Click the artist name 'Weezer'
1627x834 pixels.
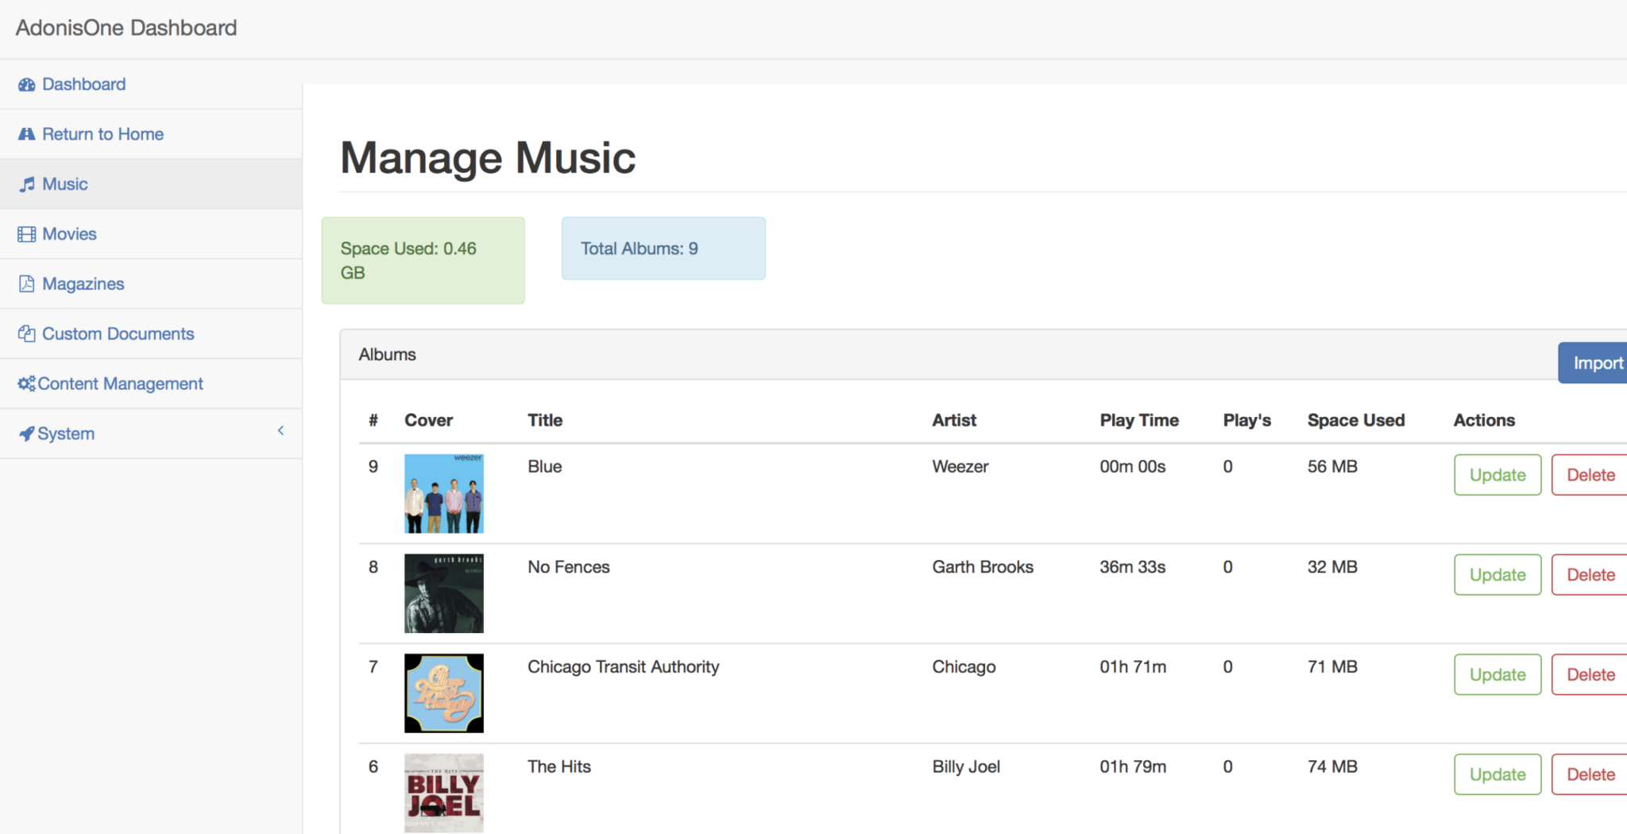click(x=960, y=467)
